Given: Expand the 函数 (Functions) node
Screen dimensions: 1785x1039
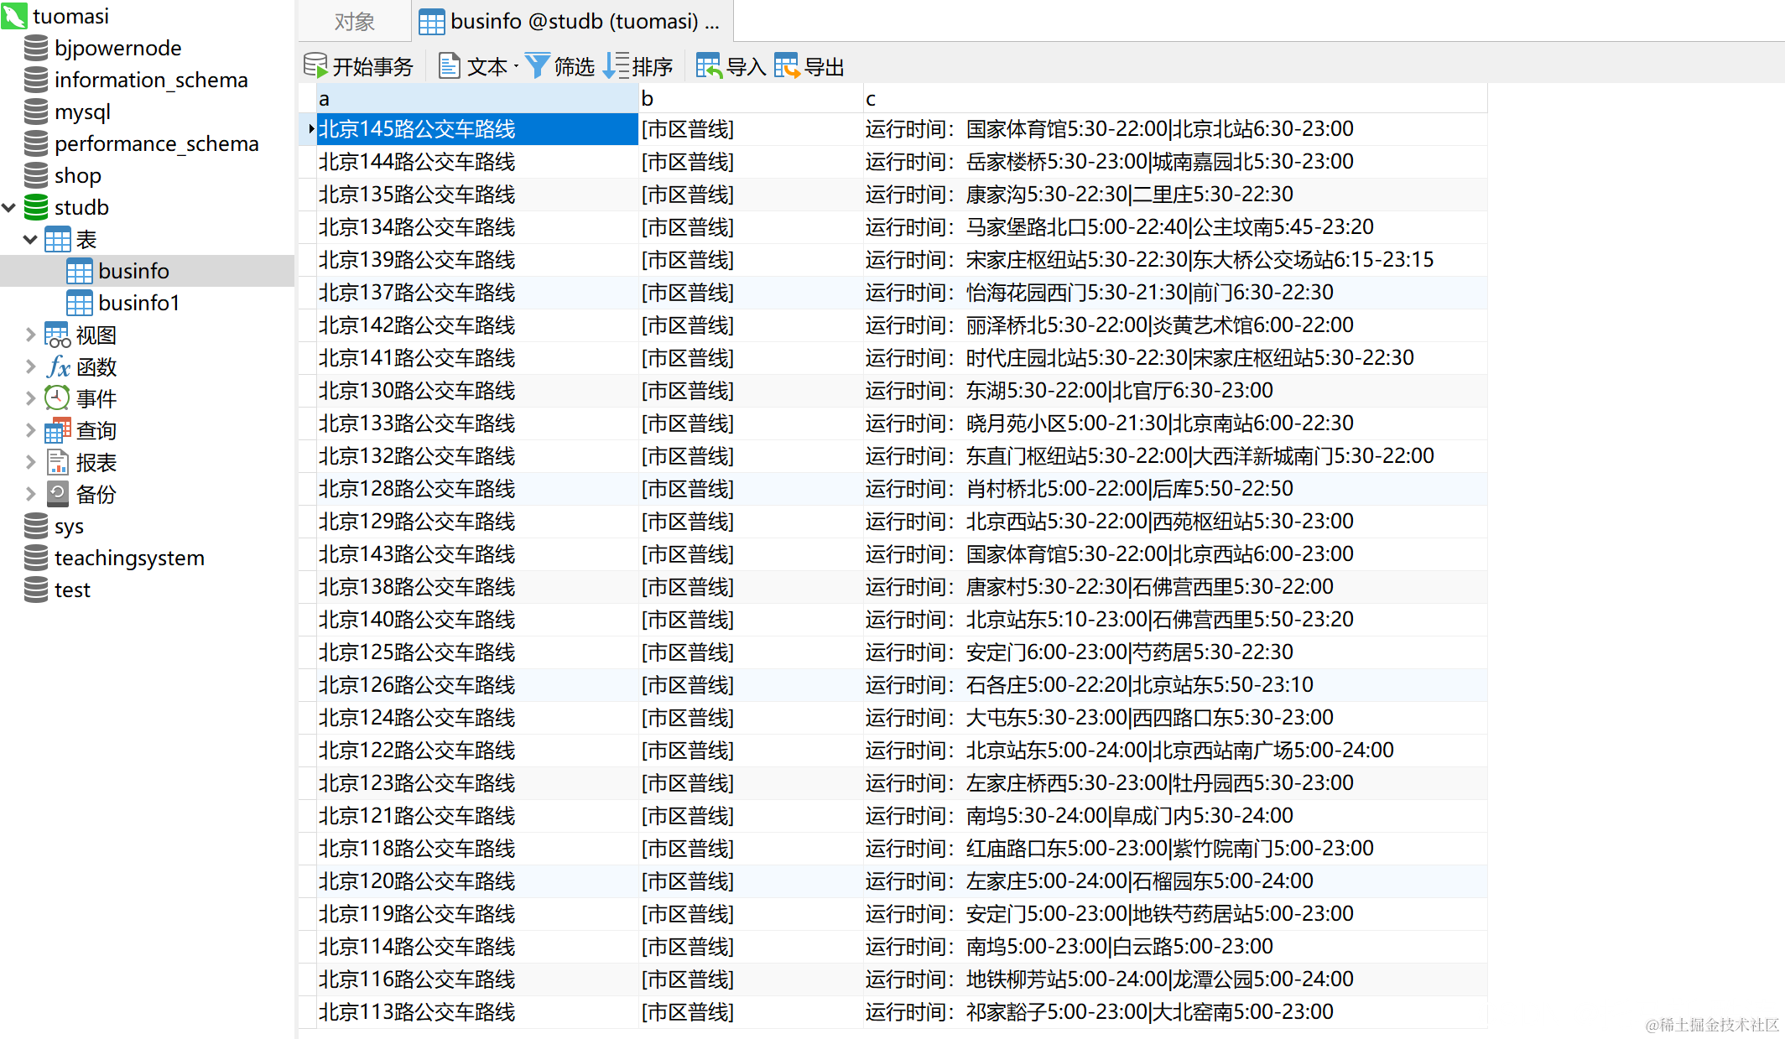Looking at the screenshot, I should (x=30, y=366).
